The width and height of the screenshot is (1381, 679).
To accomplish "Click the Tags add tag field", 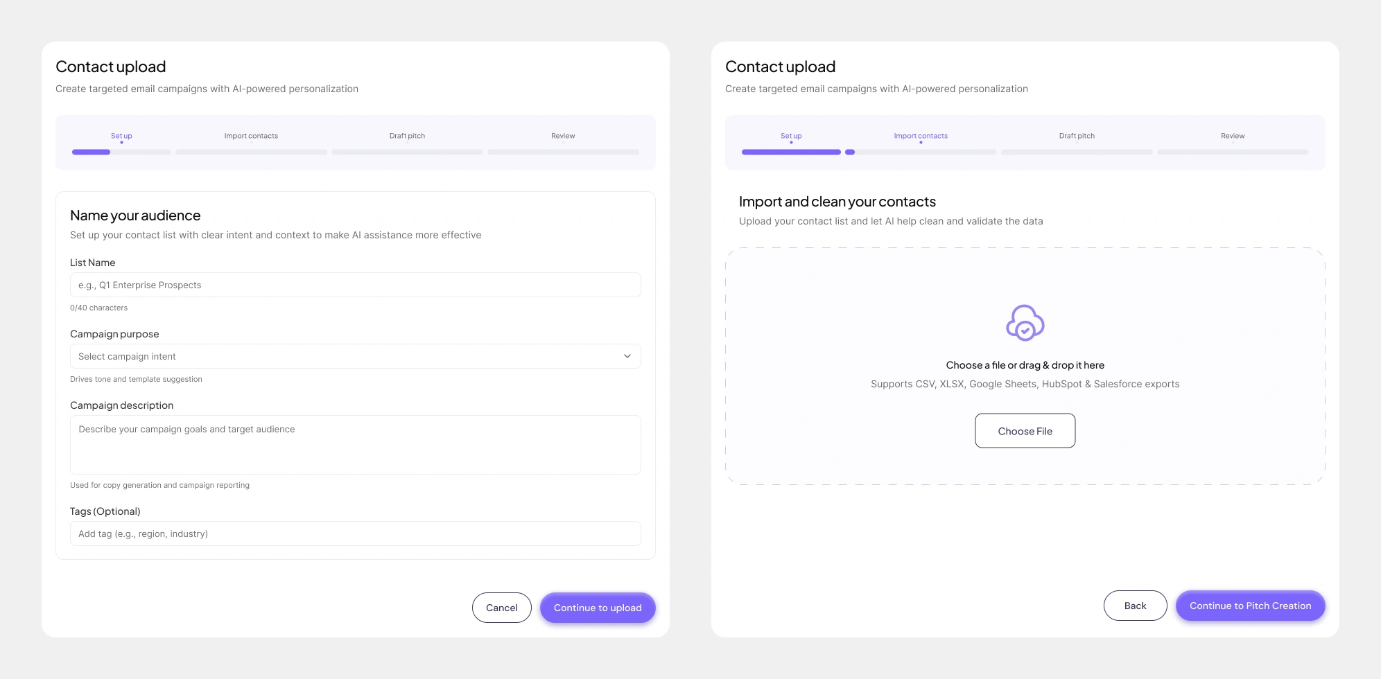I will tap(355, 533).
